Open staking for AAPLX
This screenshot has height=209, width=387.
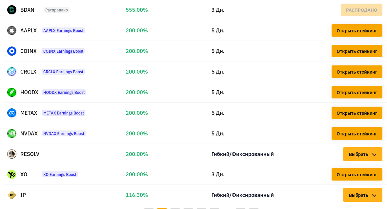click(357, 30)
